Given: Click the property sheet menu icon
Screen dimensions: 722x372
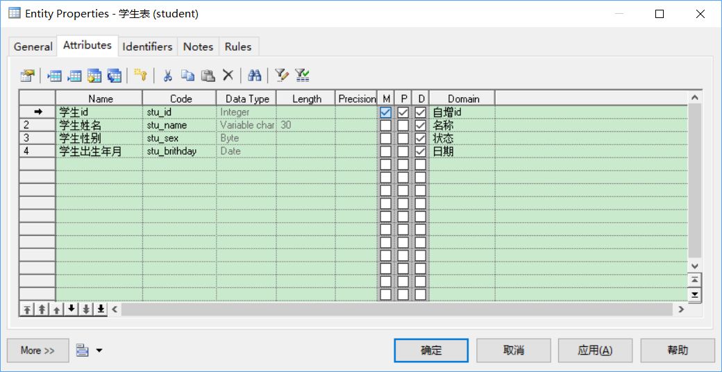Looking at the screenshot, I should pos(83,350).
